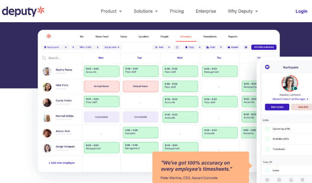Open Hannah Gibbs's Tuesday Unavailable block
This screenshot has height=183, width=312.
point(141,117)
